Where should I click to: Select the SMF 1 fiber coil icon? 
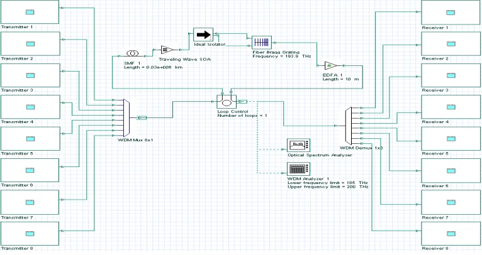coord(133,53)
